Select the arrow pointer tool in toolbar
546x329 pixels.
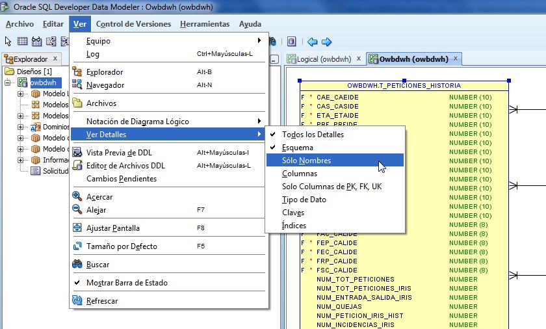pyautogui.click(x=8, y=42)
